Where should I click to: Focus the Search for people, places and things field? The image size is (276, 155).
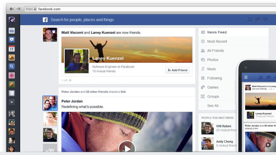(x=82, y=20)
